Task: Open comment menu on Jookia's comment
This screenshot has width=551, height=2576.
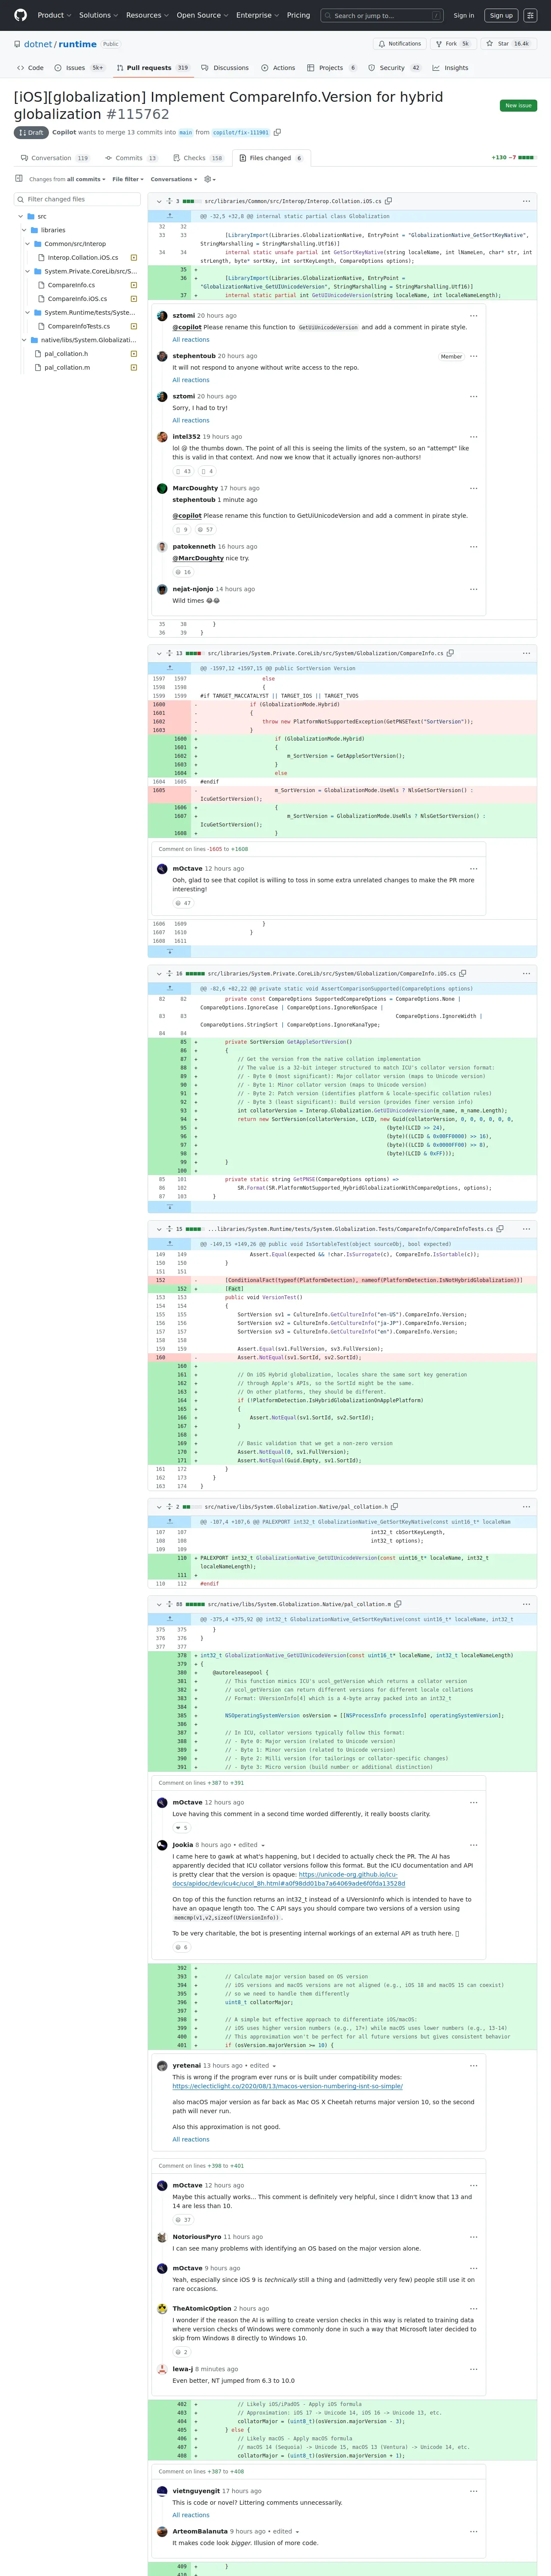Action: (x=474, y=1845)
